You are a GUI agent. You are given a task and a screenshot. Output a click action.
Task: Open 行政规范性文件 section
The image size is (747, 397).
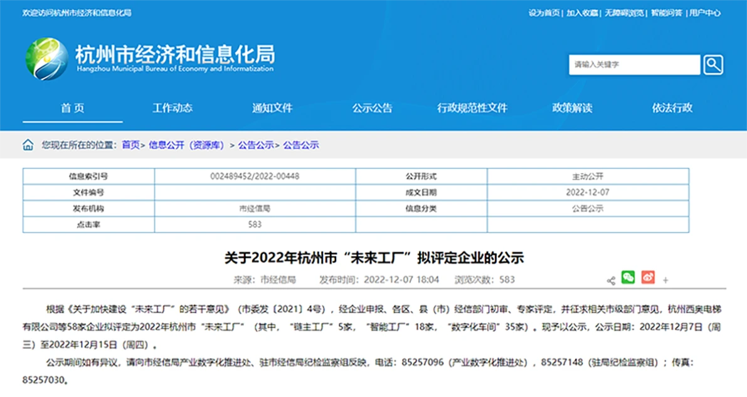[x=472, y=108]
